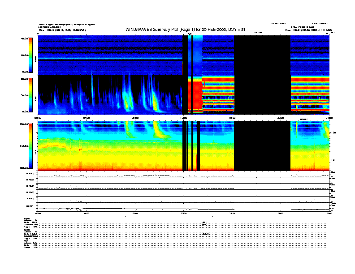Image resolution: width=355 pixels, height=274 pixels.
Task: Click the 100 label on TNR right axis
Action: [x=333, y=133]
